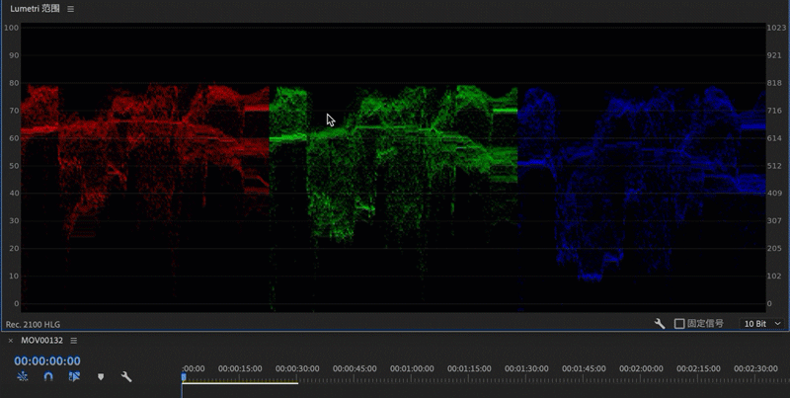Enable the 固定信号 checkbox
The image size is (790, 398).
(679, 324)
